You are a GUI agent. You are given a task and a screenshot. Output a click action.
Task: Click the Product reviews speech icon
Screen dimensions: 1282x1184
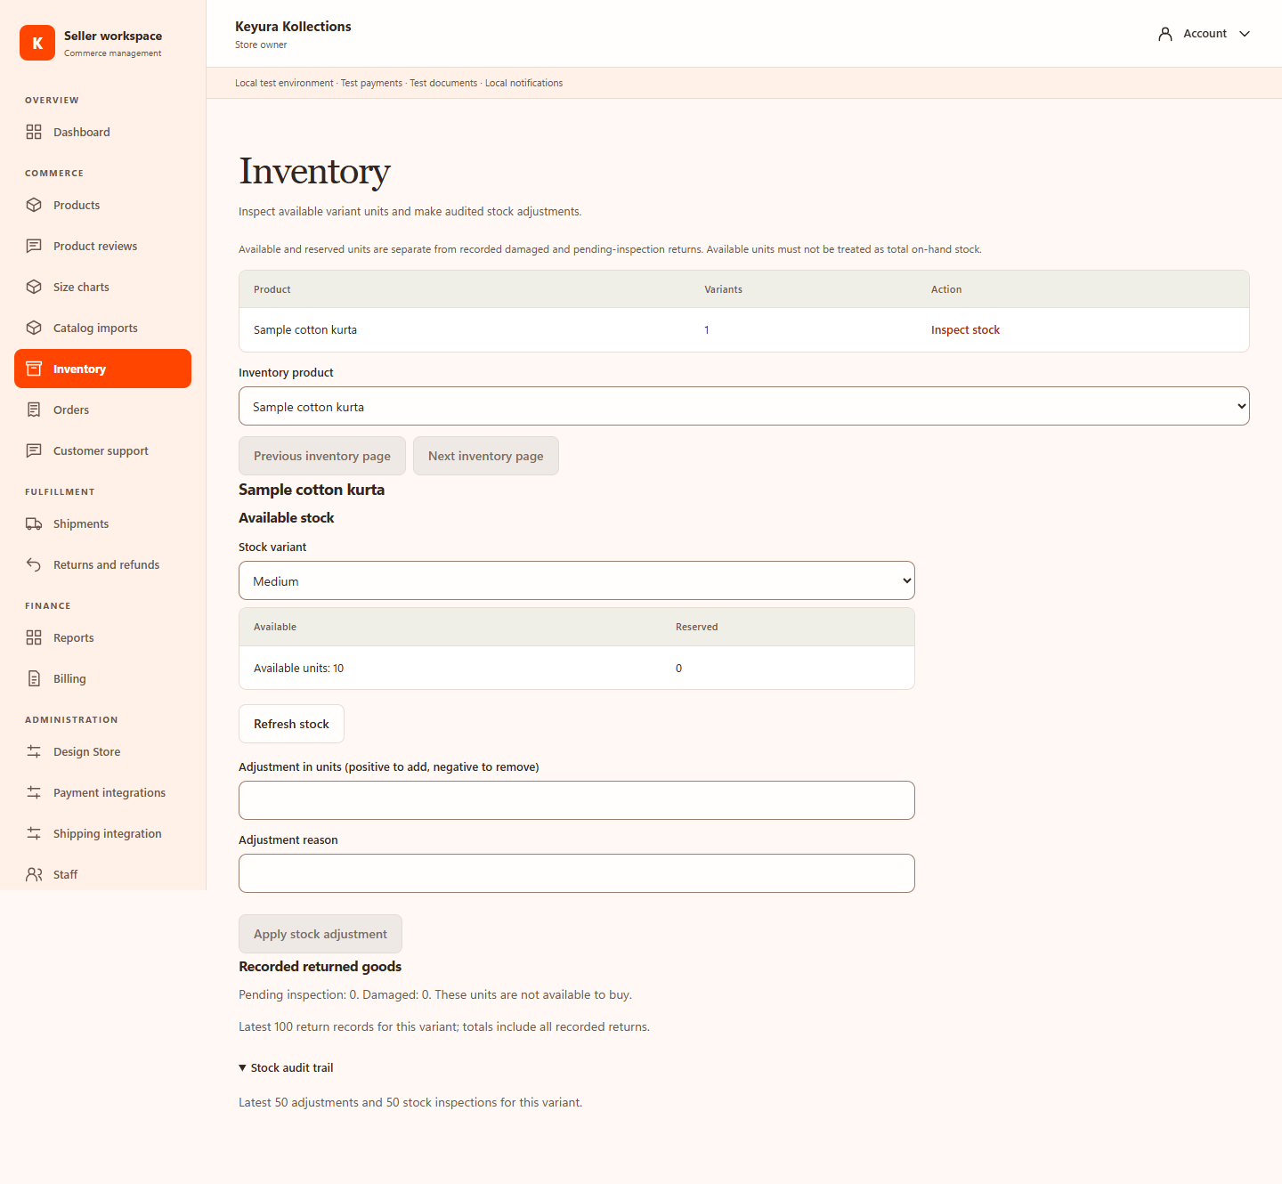34,246
